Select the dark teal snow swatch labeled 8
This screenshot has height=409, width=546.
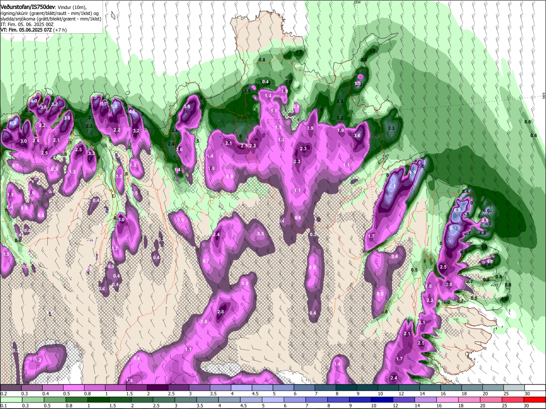pos(347,387)
